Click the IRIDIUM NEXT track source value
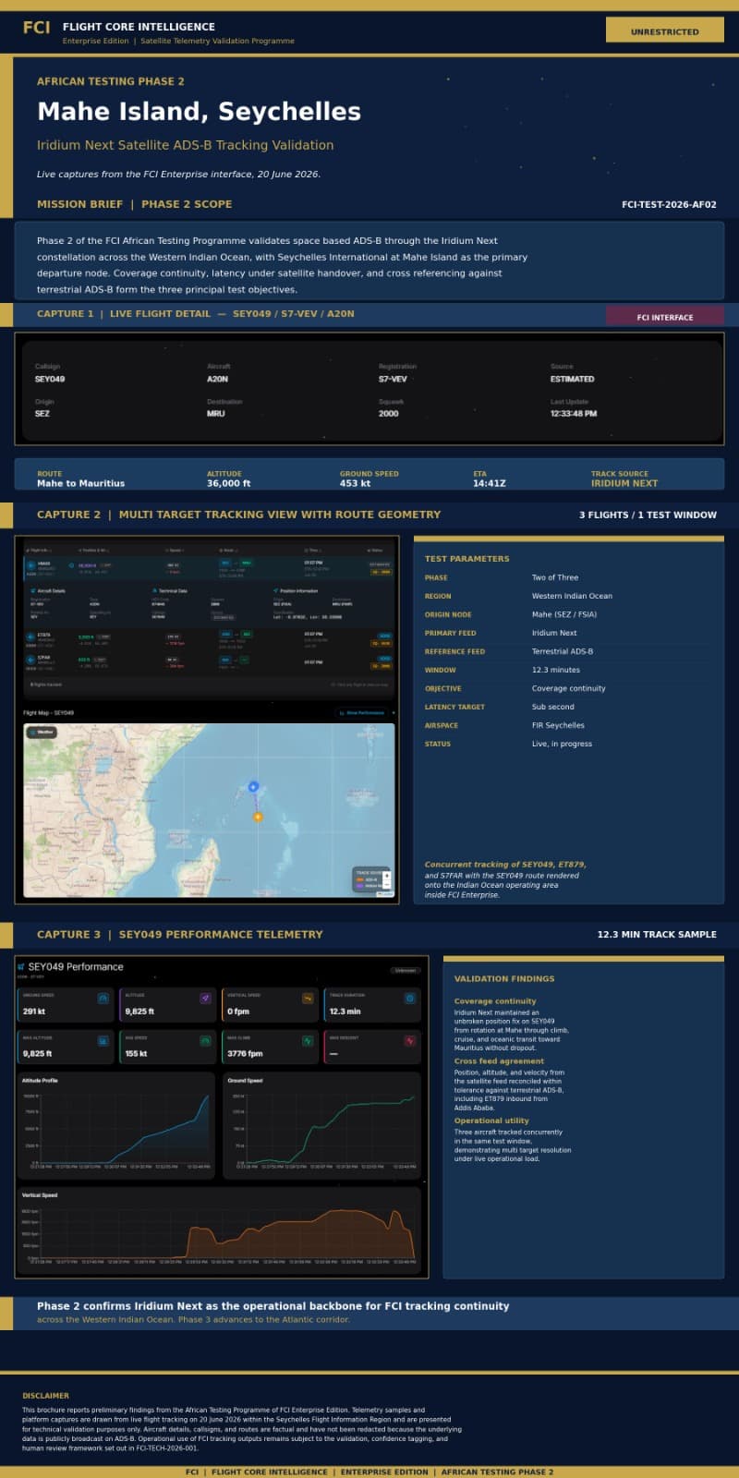Screen dimensions: 739x1478 (x=624, y=483)
